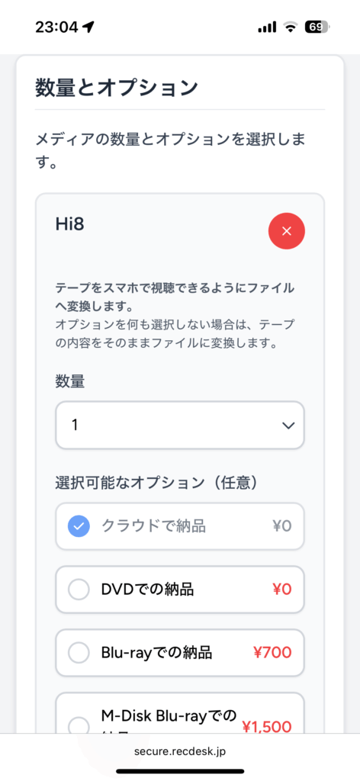The width and height of the screenshot is (360, 781).
Task: Click the quantity value 1 in selector
Action: click(75, 426)
